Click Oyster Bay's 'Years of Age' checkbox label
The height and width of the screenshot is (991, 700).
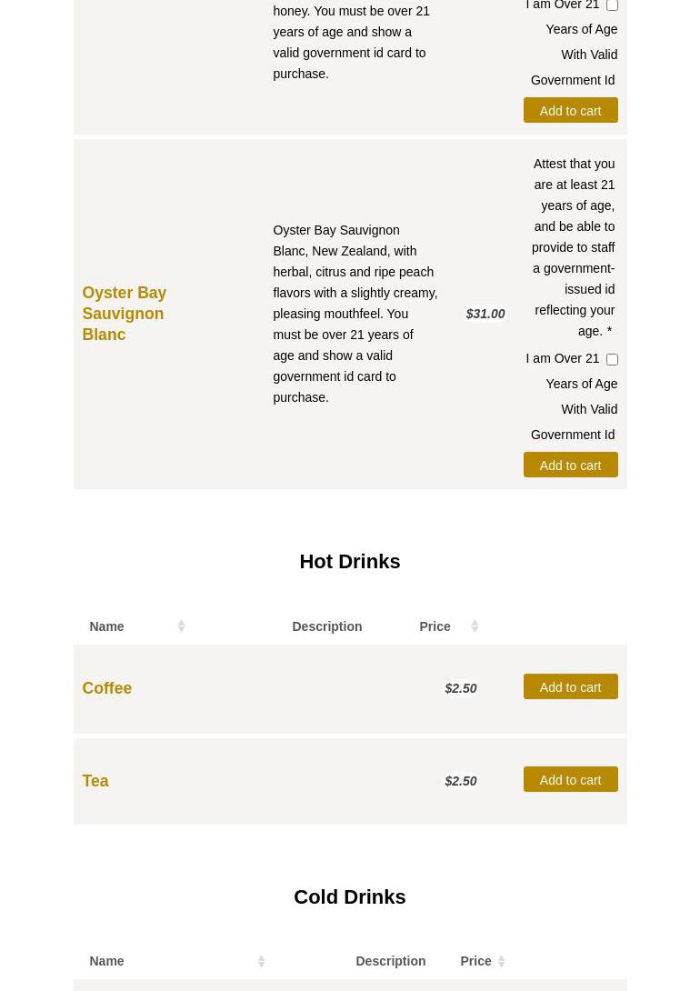580,385
